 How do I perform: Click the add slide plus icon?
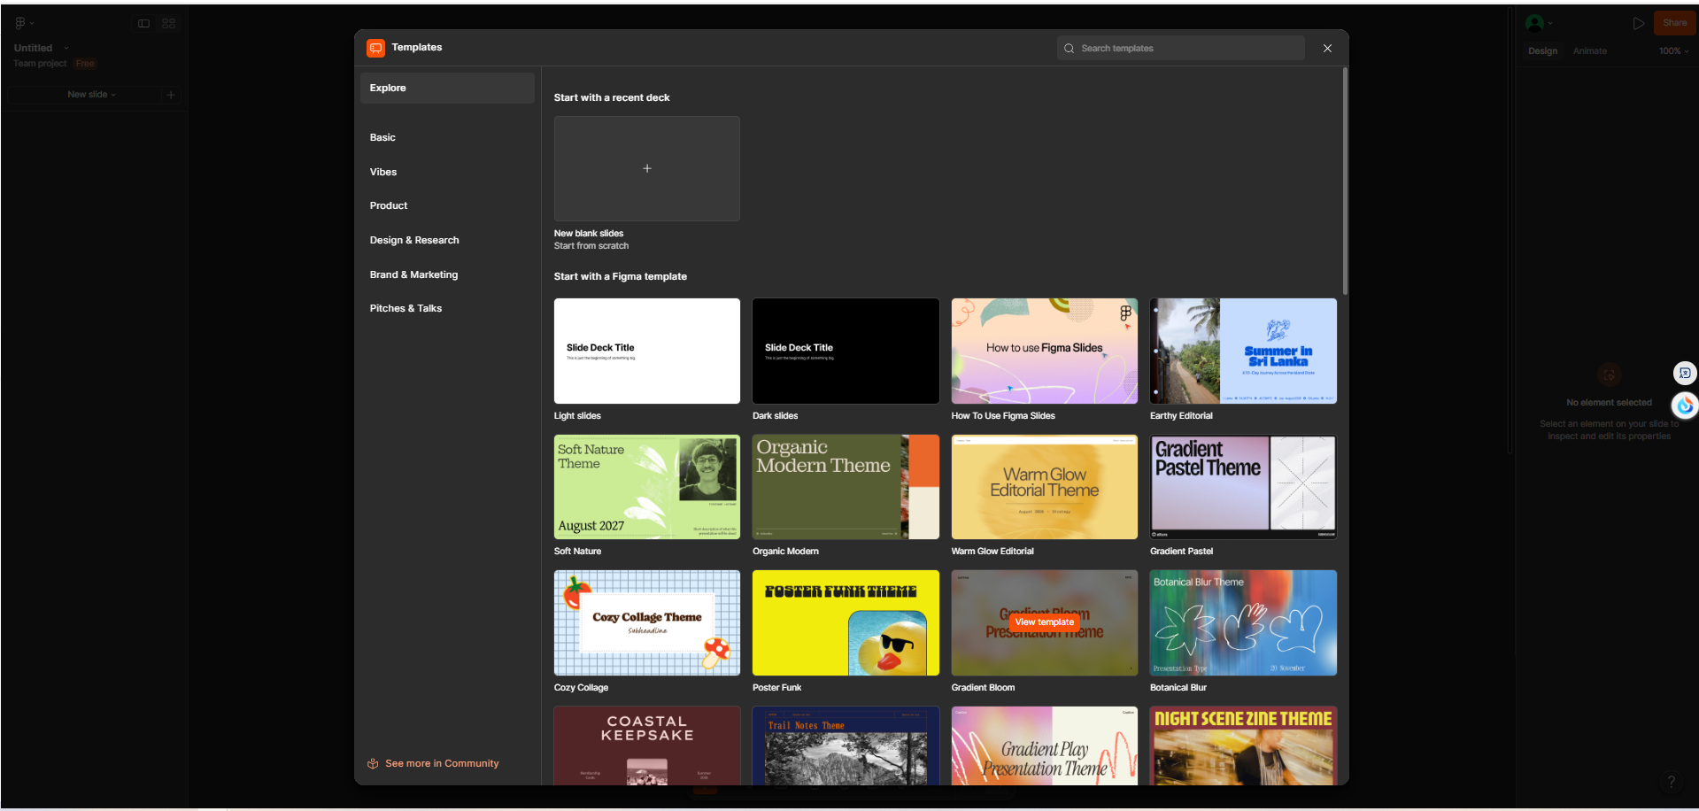171,95
